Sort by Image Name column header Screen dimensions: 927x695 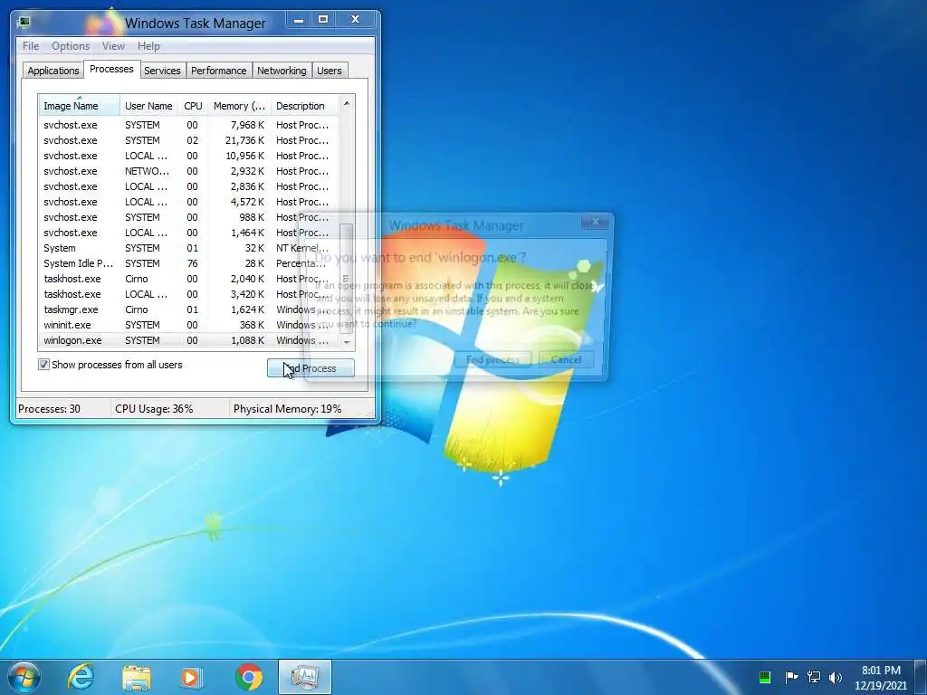point(80,106)
